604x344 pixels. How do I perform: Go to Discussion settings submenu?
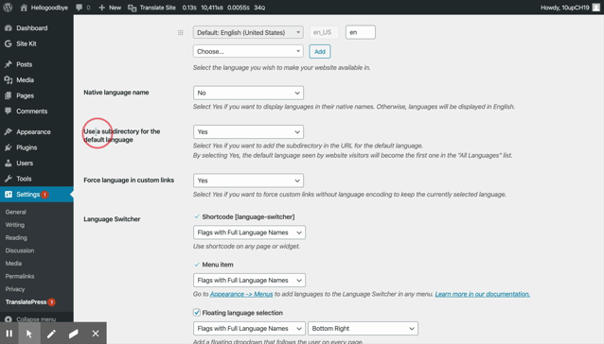click(x=20, y=250)
